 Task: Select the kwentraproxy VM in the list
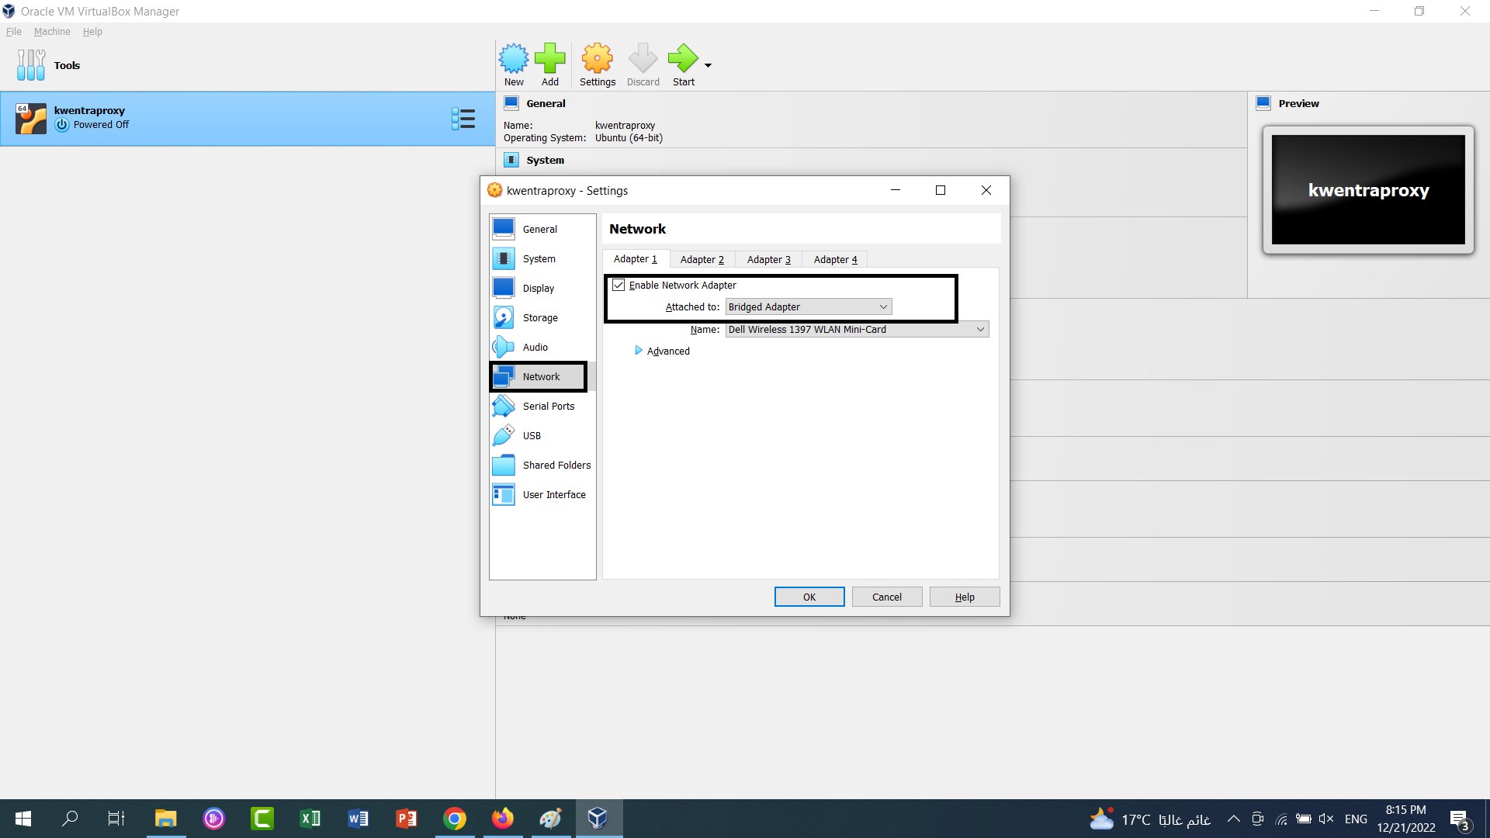(x=248, y=119)
